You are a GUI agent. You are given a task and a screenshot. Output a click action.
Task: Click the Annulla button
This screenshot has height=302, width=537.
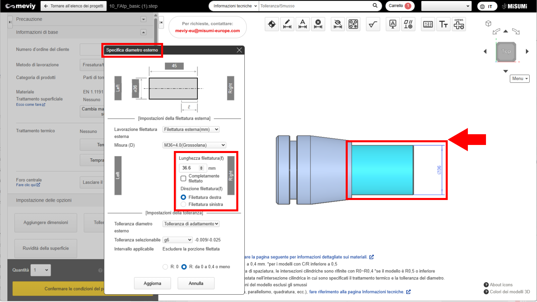tap(196, 284)
